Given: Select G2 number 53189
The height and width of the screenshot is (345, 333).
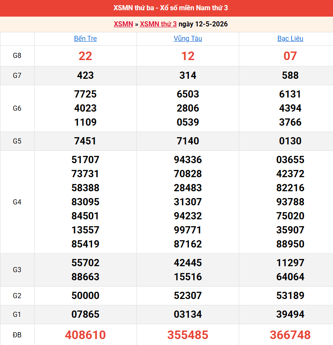Looking at the screenshot, I should (x=290, y=296).
